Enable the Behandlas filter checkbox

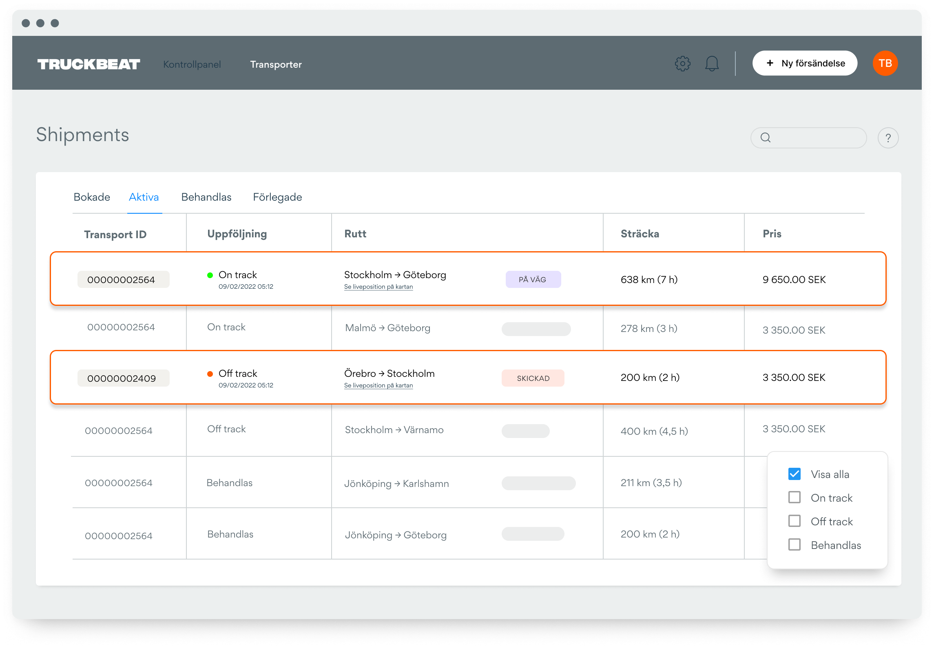point(795,545)
